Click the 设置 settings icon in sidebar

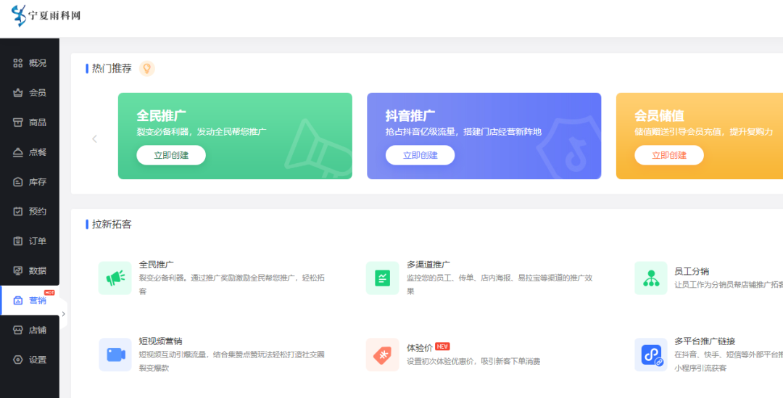click(x=18, y=360)
